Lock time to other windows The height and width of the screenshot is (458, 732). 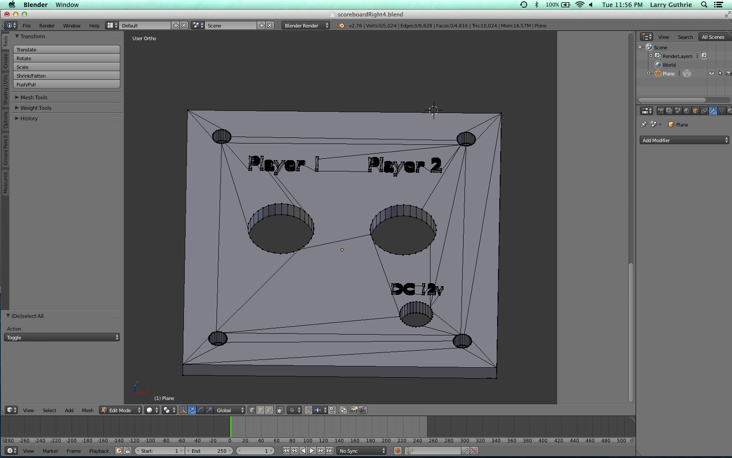pos(128,451)
